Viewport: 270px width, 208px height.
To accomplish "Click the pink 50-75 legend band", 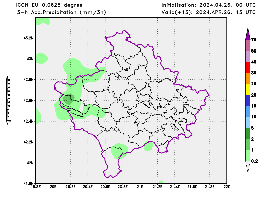I will [x=248, y=45].
